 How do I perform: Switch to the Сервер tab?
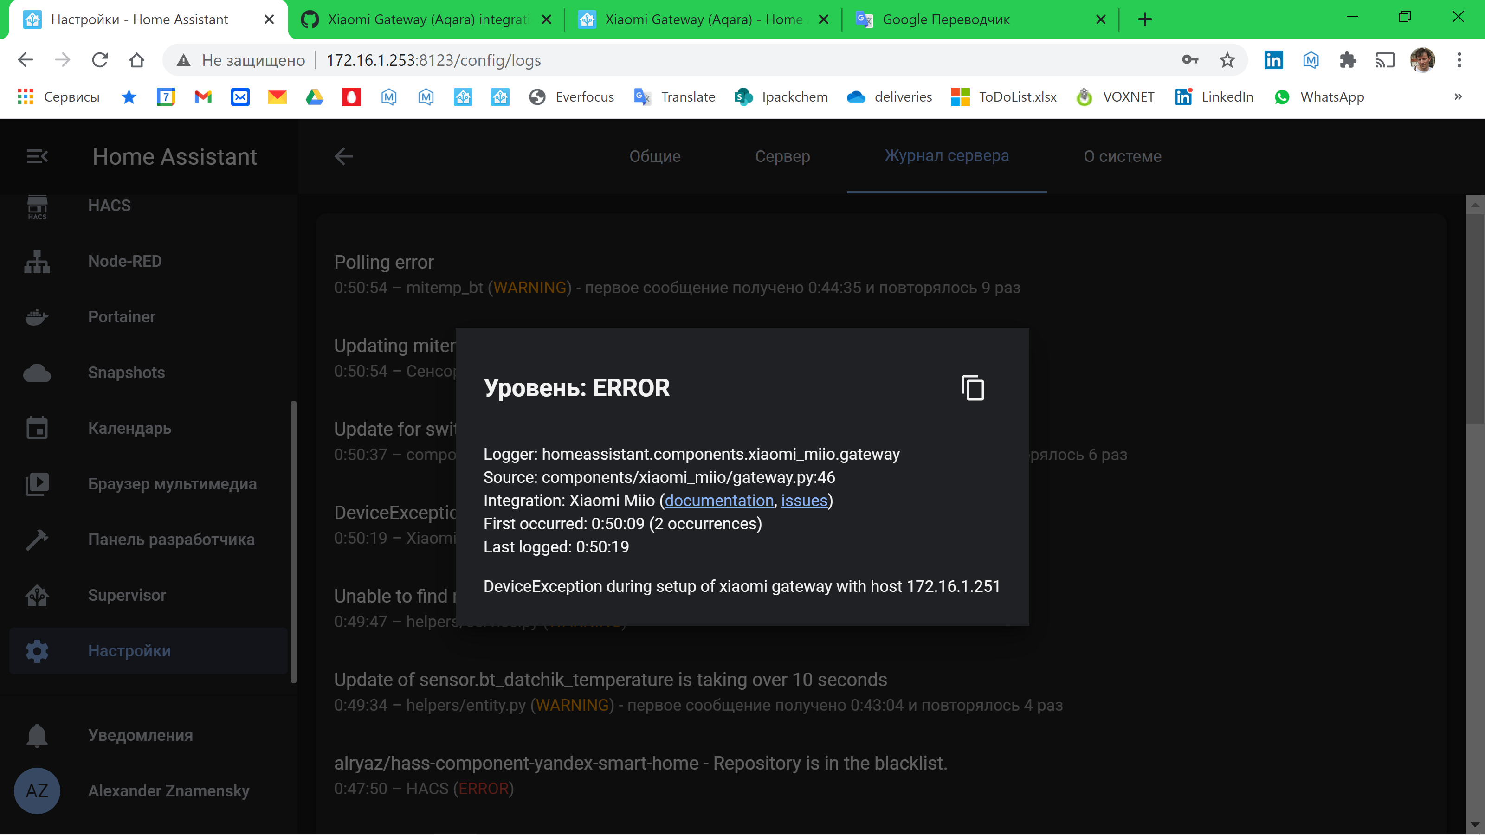[782, 156]
